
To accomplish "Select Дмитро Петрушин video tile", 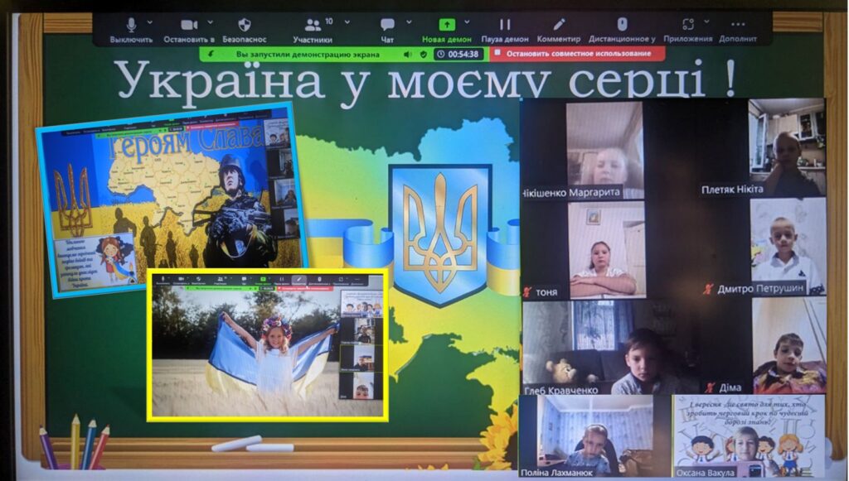I will 764,247.
